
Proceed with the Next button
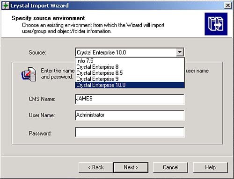(x=131, y=167)
